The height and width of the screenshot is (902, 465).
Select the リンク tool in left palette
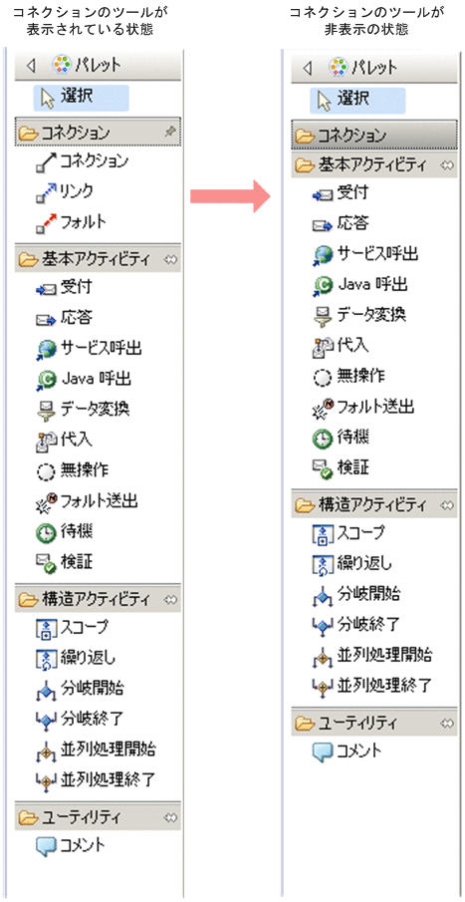click(64, 192)
